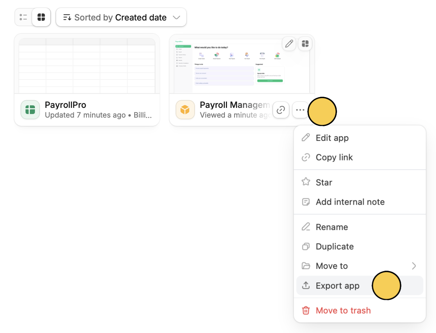
Task: Click the upload icon beside Export app
Action: pyautogui.click(x=306, y=285)
